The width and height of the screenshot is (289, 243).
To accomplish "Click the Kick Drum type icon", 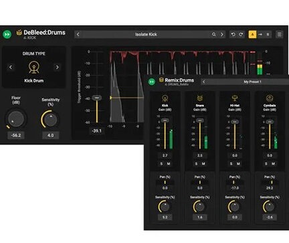I will point(34,67).
